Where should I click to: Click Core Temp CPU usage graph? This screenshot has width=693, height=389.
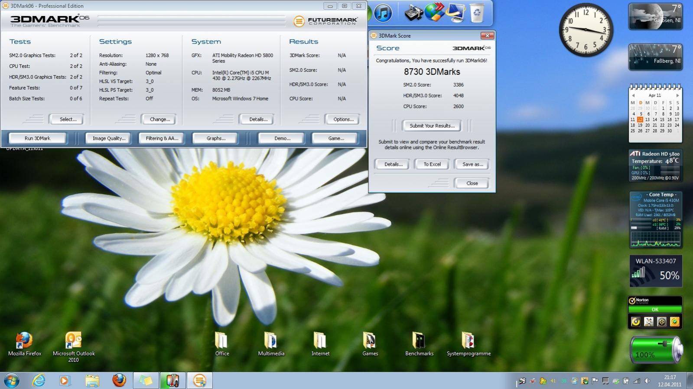point(655,239)
